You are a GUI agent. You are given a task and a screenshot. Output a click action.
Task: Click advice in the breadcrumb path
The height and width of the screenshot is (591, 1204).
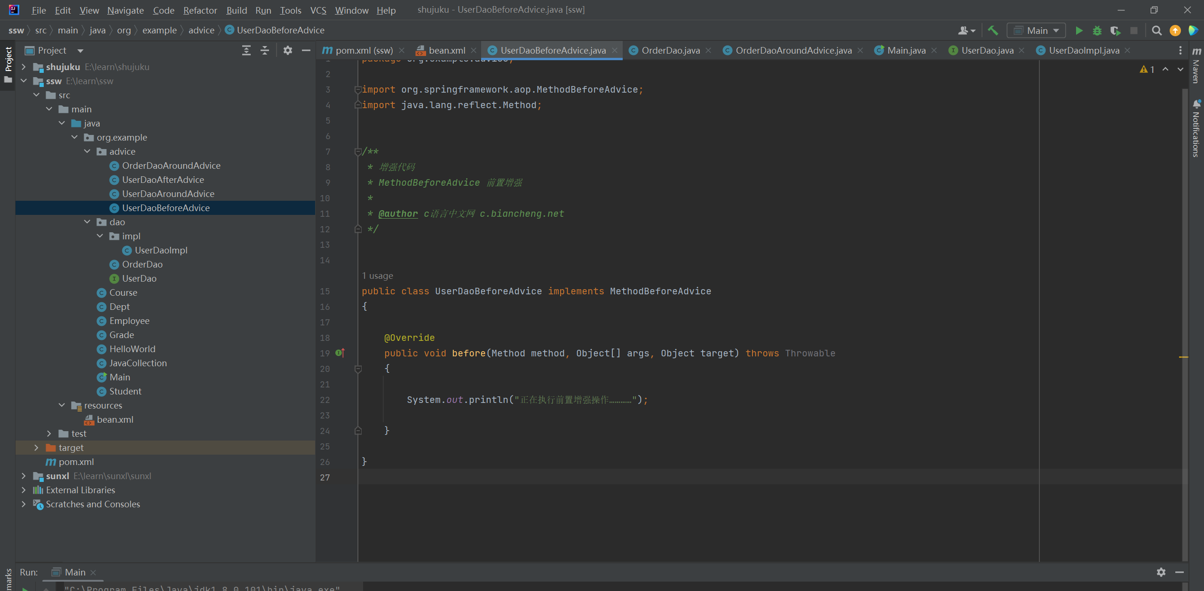click(x=201, y=30)
